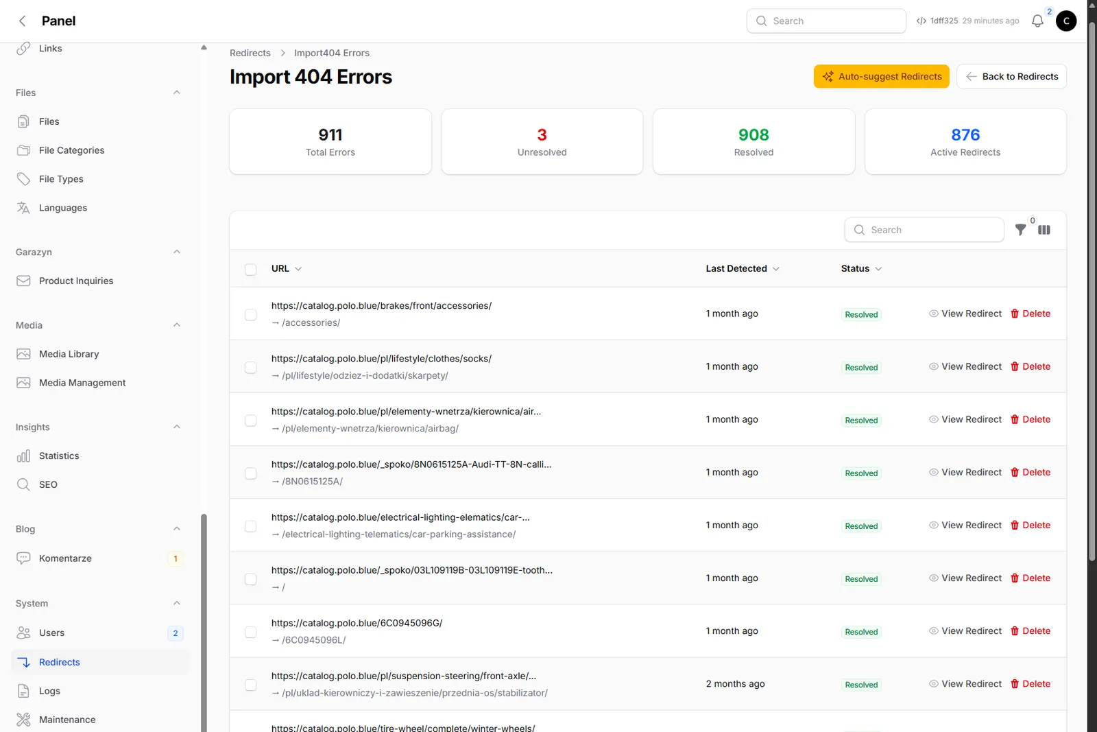This screenshot has height=732, width=1097.
Task: Click Resolved badge in 6C0945096G row
Action: pyautogui.click(x=861, y=632)
